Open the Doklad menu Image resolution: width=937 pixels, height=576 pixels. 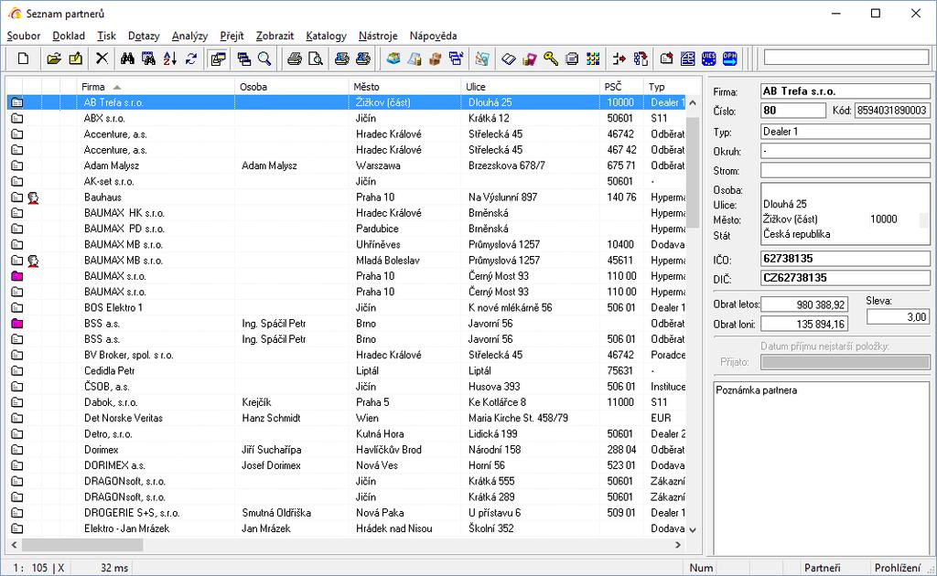[69, 36]
